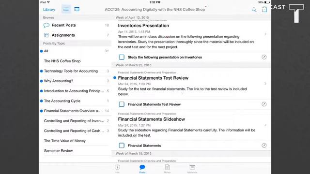Switch to the Materials tab
310x174 pixels.
point(192,169)
